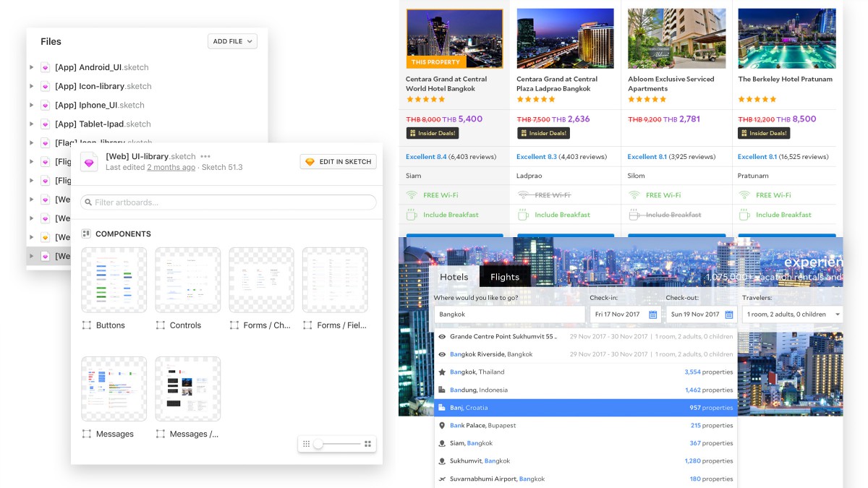Click the more options ellipsis next to UI-library.sketch
868x488 pixels.
coord(205,158)
